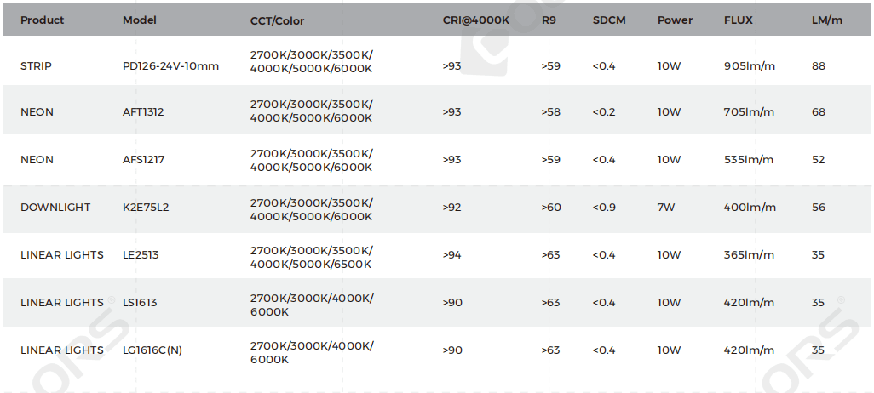Click the STRIP product cell
The width and height of the screenshot is (874, 393).
(x=36, y=65)
